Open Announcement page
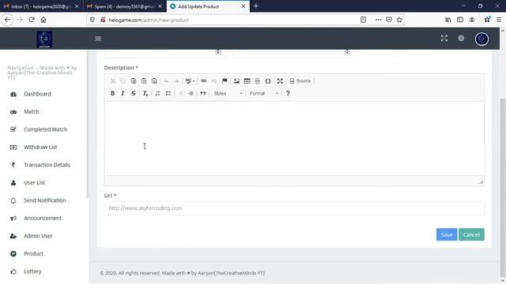Viewport: 506px width, 284px height. click(x=42, y=218)
